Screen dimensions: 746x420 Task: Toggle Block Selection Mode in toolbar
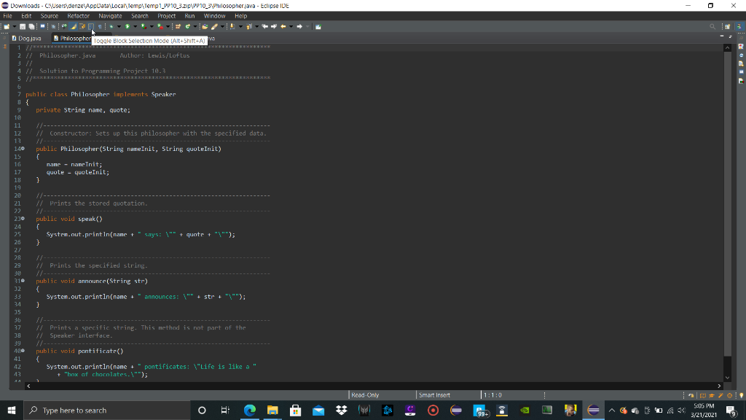click(x=91, y=27)
